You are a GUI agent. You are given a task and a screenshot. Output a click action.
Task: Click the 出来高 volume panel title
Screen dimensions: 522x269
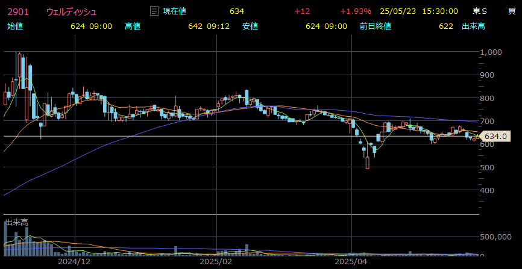click(17, 223)
